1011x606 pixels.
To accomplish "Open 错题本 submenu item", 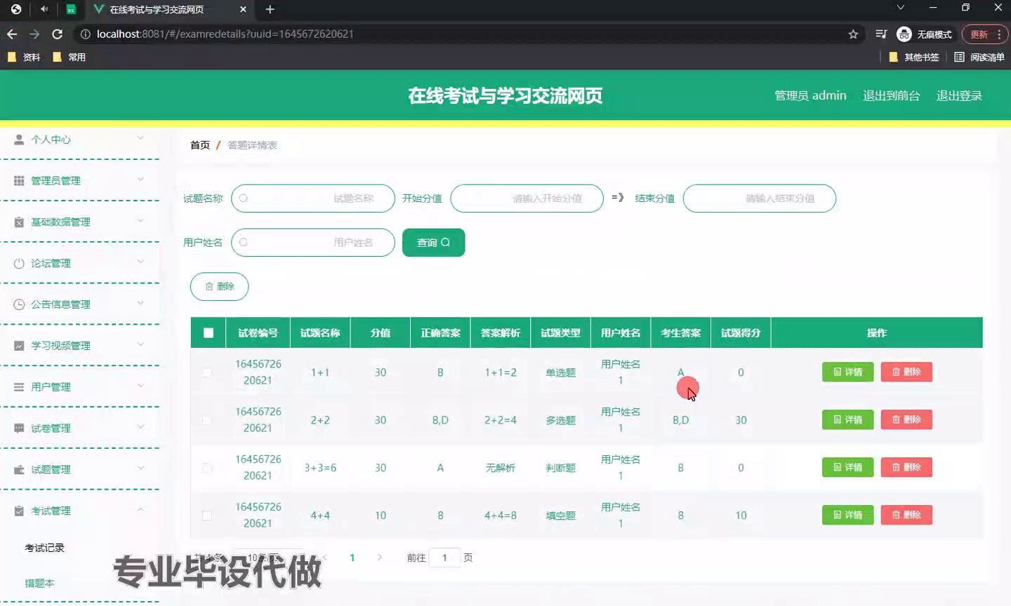I will 40,583.
